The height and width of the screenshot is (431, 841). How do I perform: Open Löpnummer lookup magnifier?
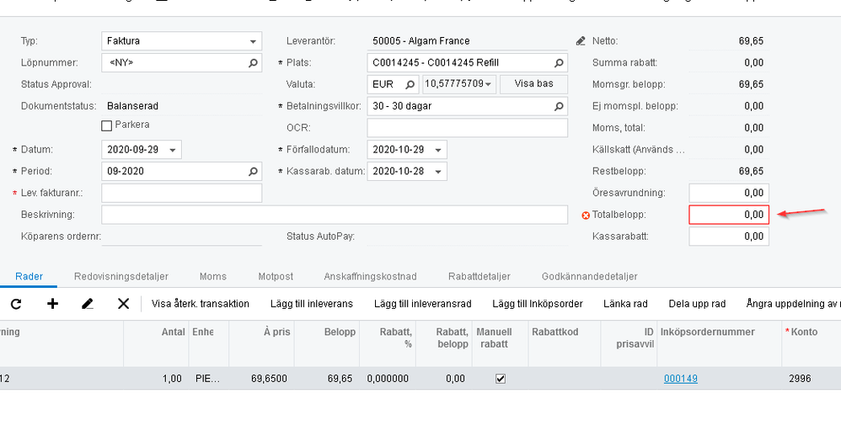[x=253, y=62]
